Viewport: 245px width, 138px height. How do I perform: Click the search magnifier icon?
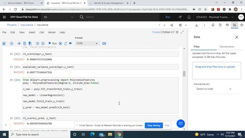(x=82, y=17)
